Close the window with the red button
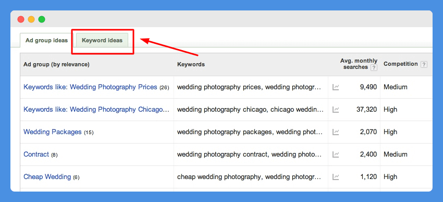Screen dimensions: 443x202 coord(21,19)
